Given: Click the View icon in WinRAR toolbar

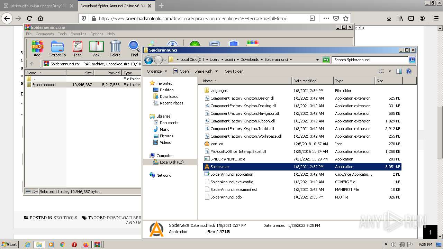Looking at the screenshot, I should [x=96, y=49].
